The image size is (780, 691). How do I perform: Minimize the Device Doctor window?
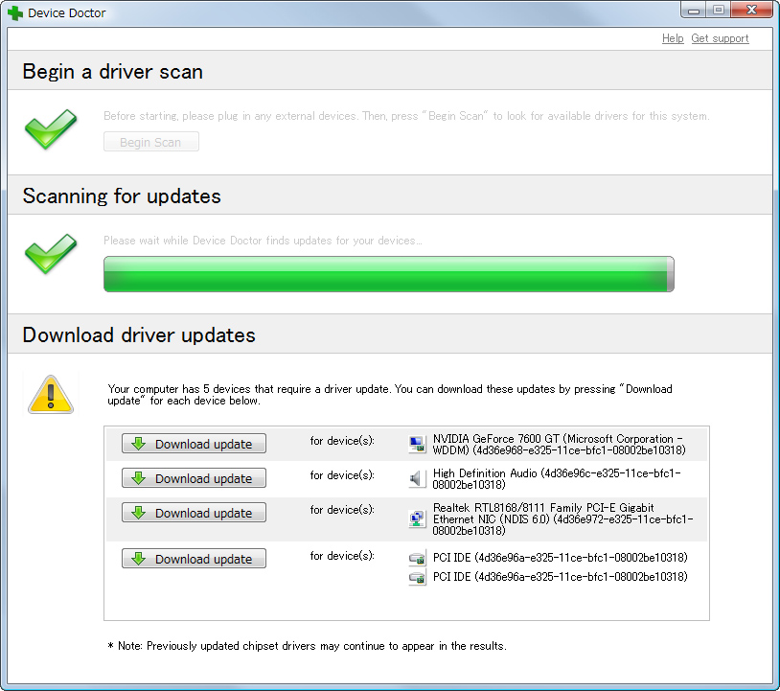(694, 10)
